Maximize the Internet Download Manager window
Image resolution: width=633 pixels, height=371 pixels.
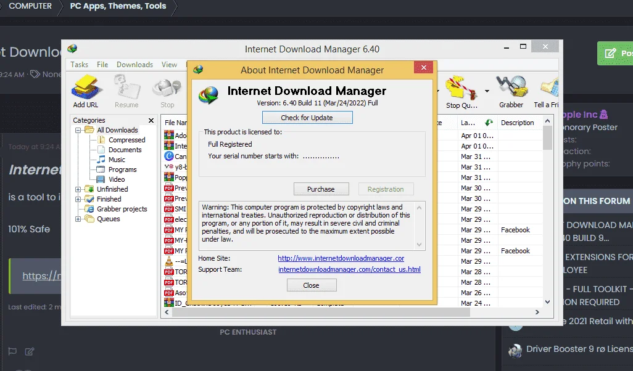(523, 47)
